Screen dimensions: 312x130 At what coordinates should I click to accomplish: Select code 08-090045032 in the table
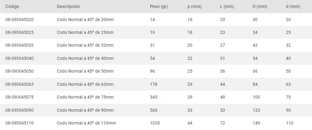pyautogui.click(x=20, y=45)
